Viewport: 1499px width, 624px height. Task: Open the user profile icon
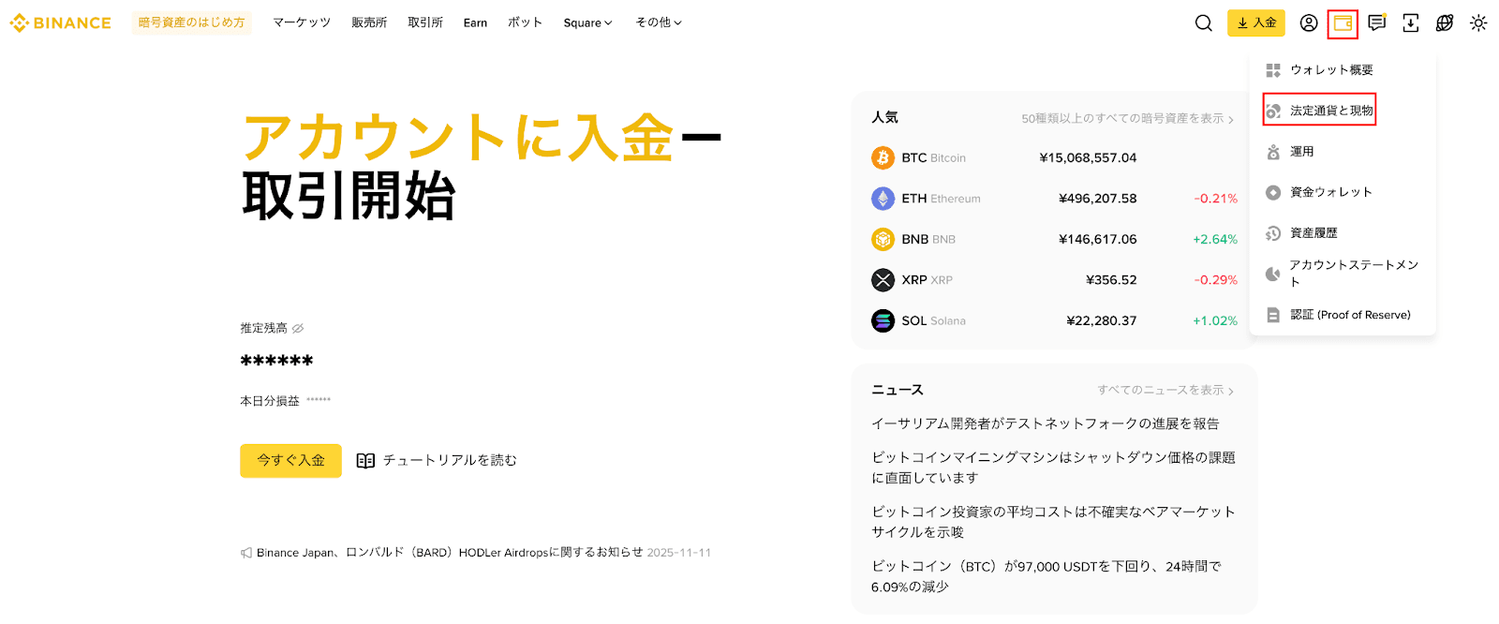coord(1309,23)
